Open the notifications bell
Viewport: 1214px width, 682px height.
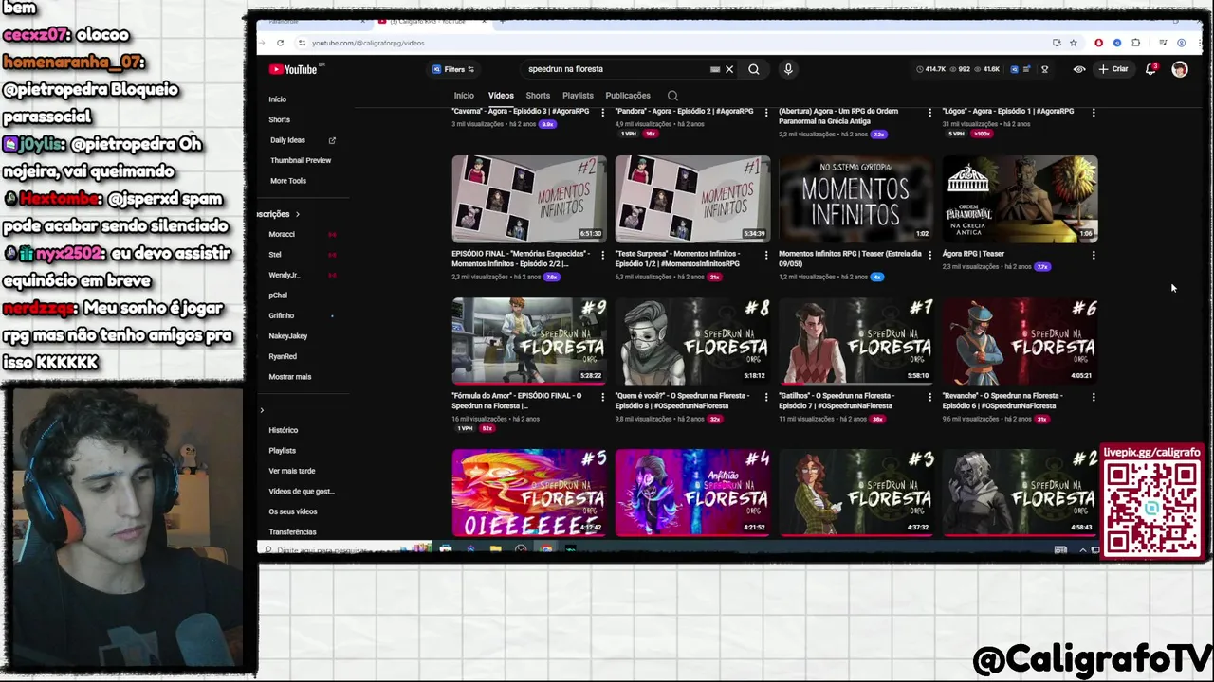(1150, 69)
